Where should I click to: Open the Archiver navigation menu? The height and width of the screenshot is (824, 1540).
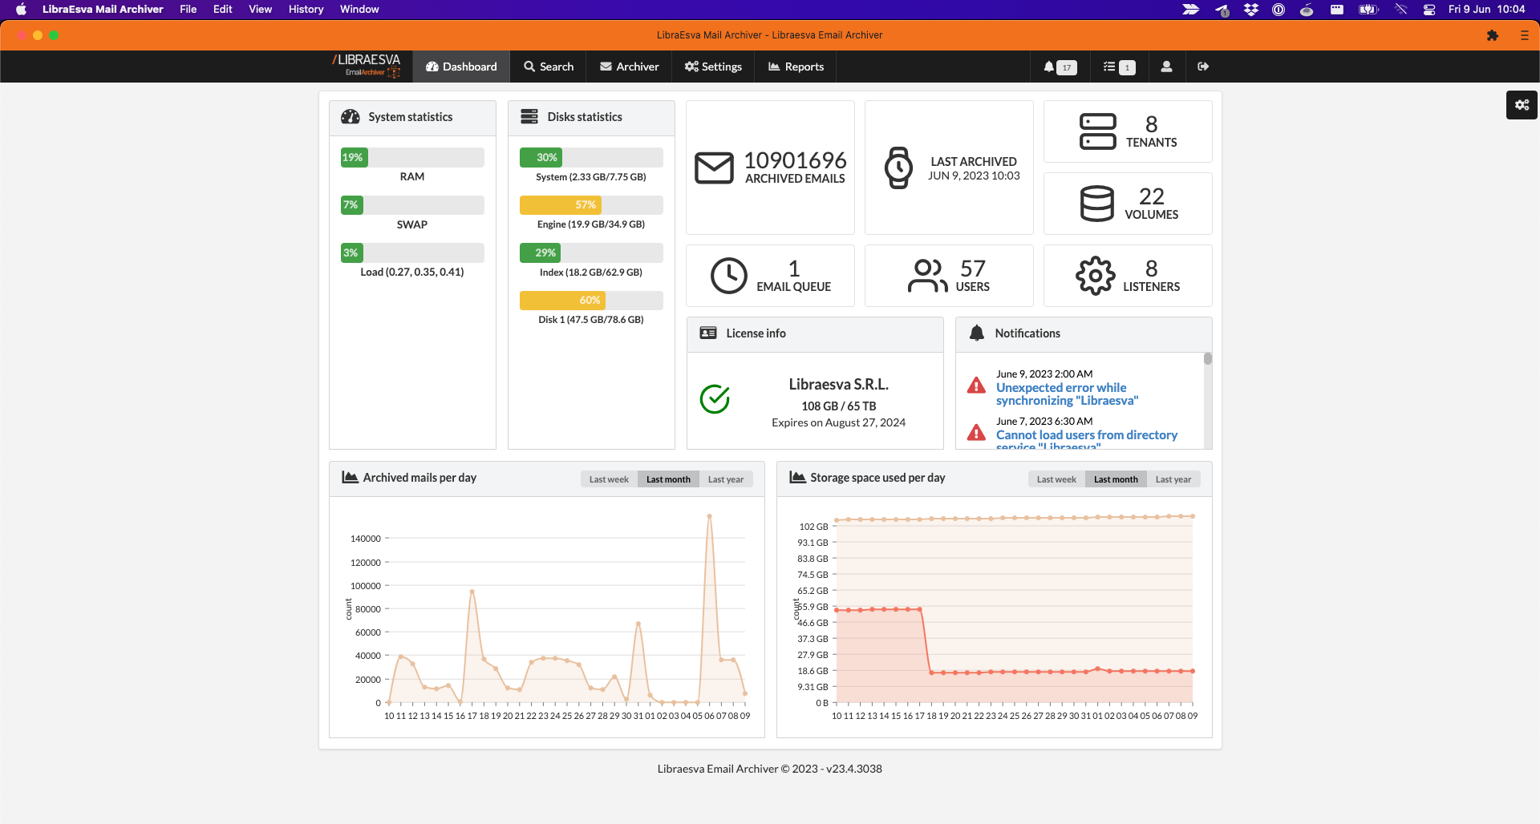(630, 67)
